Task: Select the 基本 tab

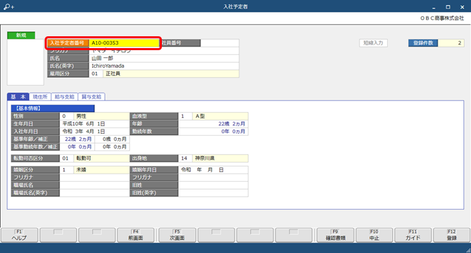Action: 18,97
